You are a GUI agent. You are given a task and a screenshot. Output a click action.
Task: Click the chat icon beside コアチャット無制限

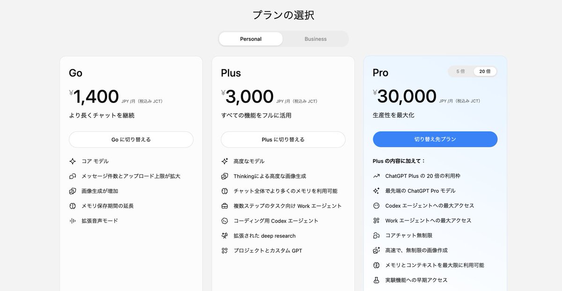376,235
